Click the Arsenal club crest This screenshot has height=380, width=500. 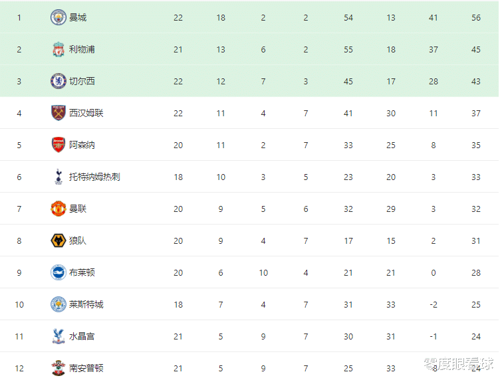point(59,145)
